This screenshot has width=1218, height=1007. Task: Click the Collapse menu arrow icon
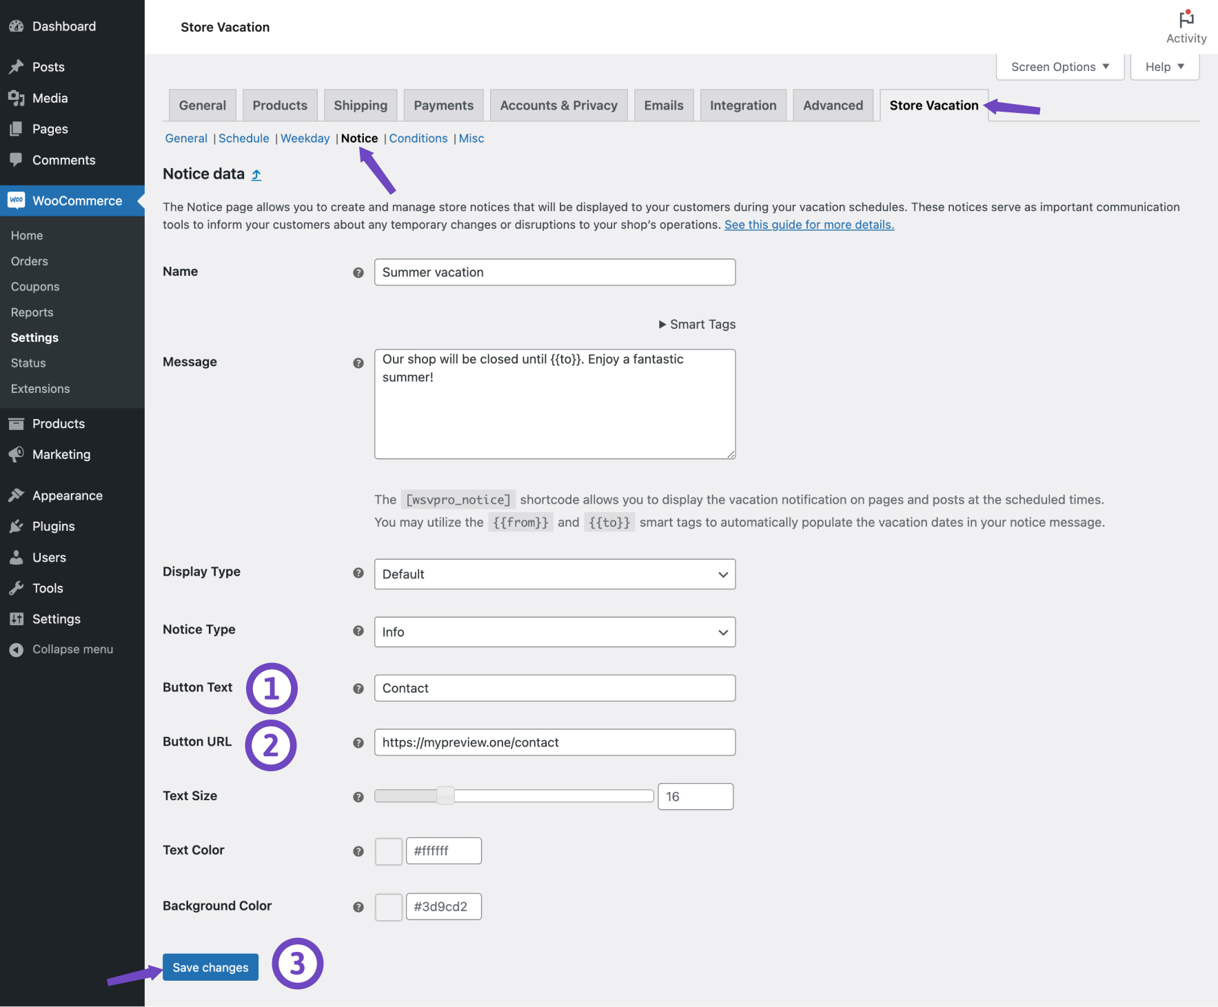click(16, 649)
